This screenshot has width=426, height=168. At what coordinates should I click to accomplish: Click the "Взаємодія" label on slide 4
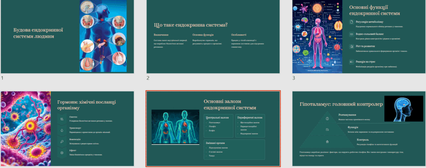(x=75, y=139)
